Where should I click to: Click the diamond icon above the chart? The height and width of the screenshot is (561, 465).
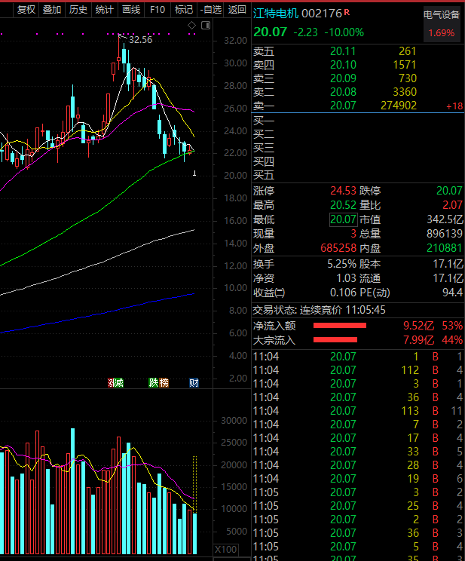point(191,26)
